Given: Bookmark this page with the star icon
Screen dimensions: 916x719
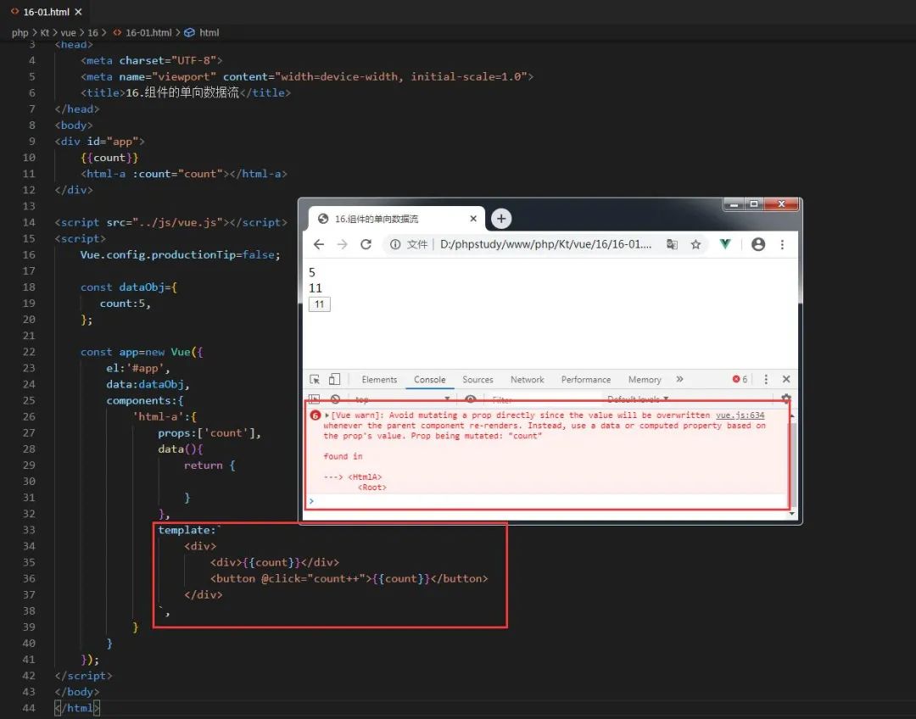Looking at the screenshot, I should (695, 244).
